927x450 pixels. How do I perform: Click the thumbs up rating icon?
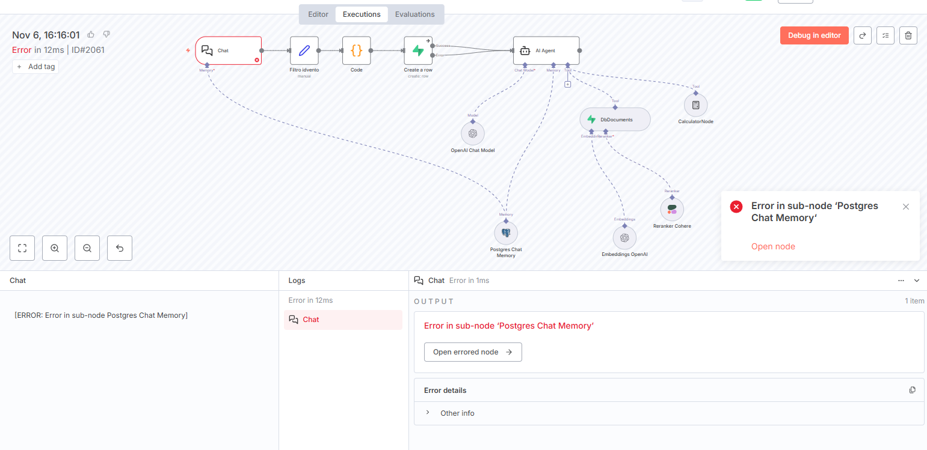pyautogui.click(x=91, y=34)
